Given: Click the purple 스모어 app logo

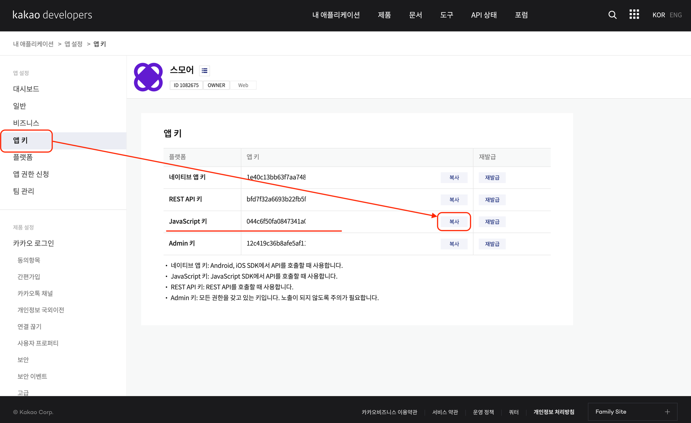Looking at the screenshot, I should coord(148,77).
